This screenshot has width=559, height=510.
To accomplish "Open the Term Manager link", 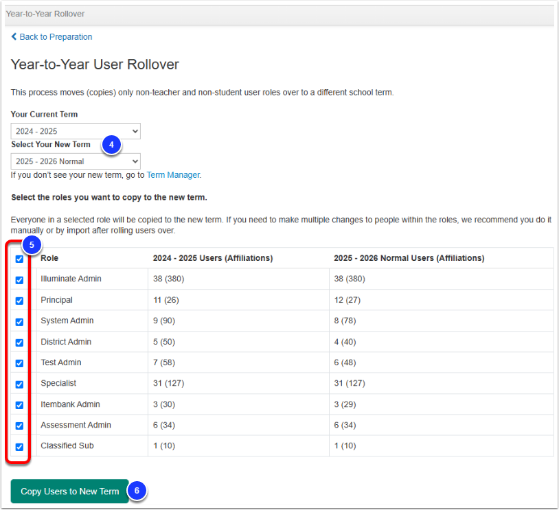I will [173, 175].
